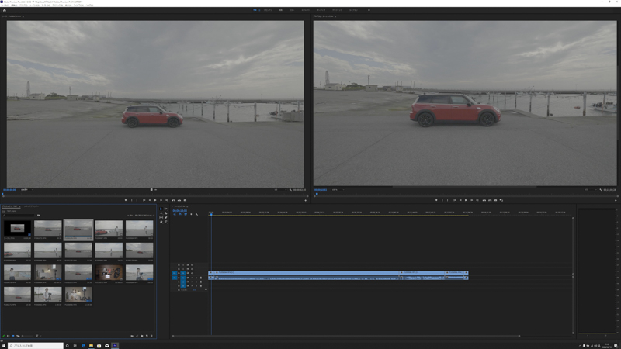
Task: Open Comparison View in Program monitor
Action: pos(501,200)
